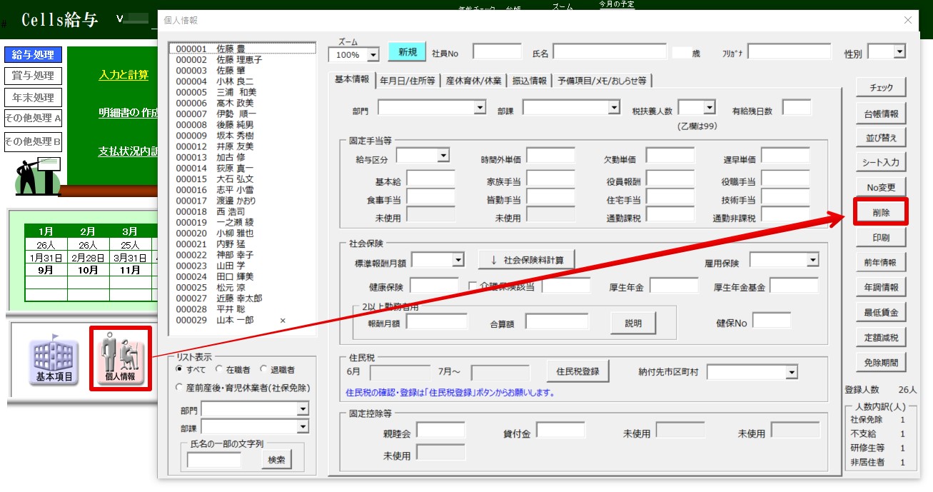Switch to the 振込情報 tab
Image resolution: width=933 pixels, height=492 pixels.
pyautogui.click(x=529, y=81)
